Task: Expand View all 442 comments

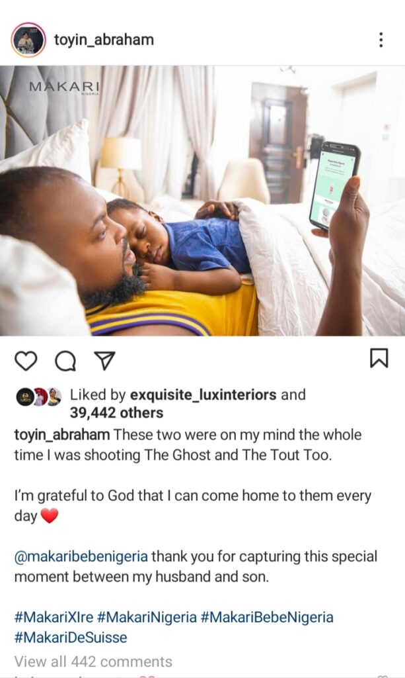Action: (x=93, y=661)
